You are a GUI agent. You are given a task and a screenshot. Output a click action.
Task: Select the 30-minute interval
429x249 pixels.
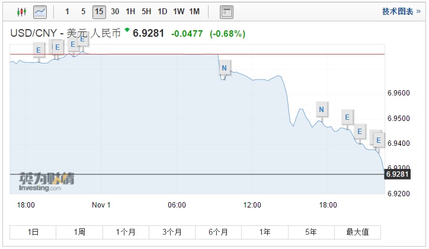(114, 11)
